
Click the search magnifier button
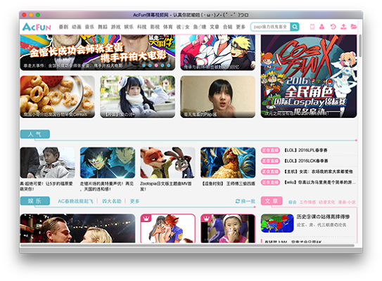coord(295,27)
